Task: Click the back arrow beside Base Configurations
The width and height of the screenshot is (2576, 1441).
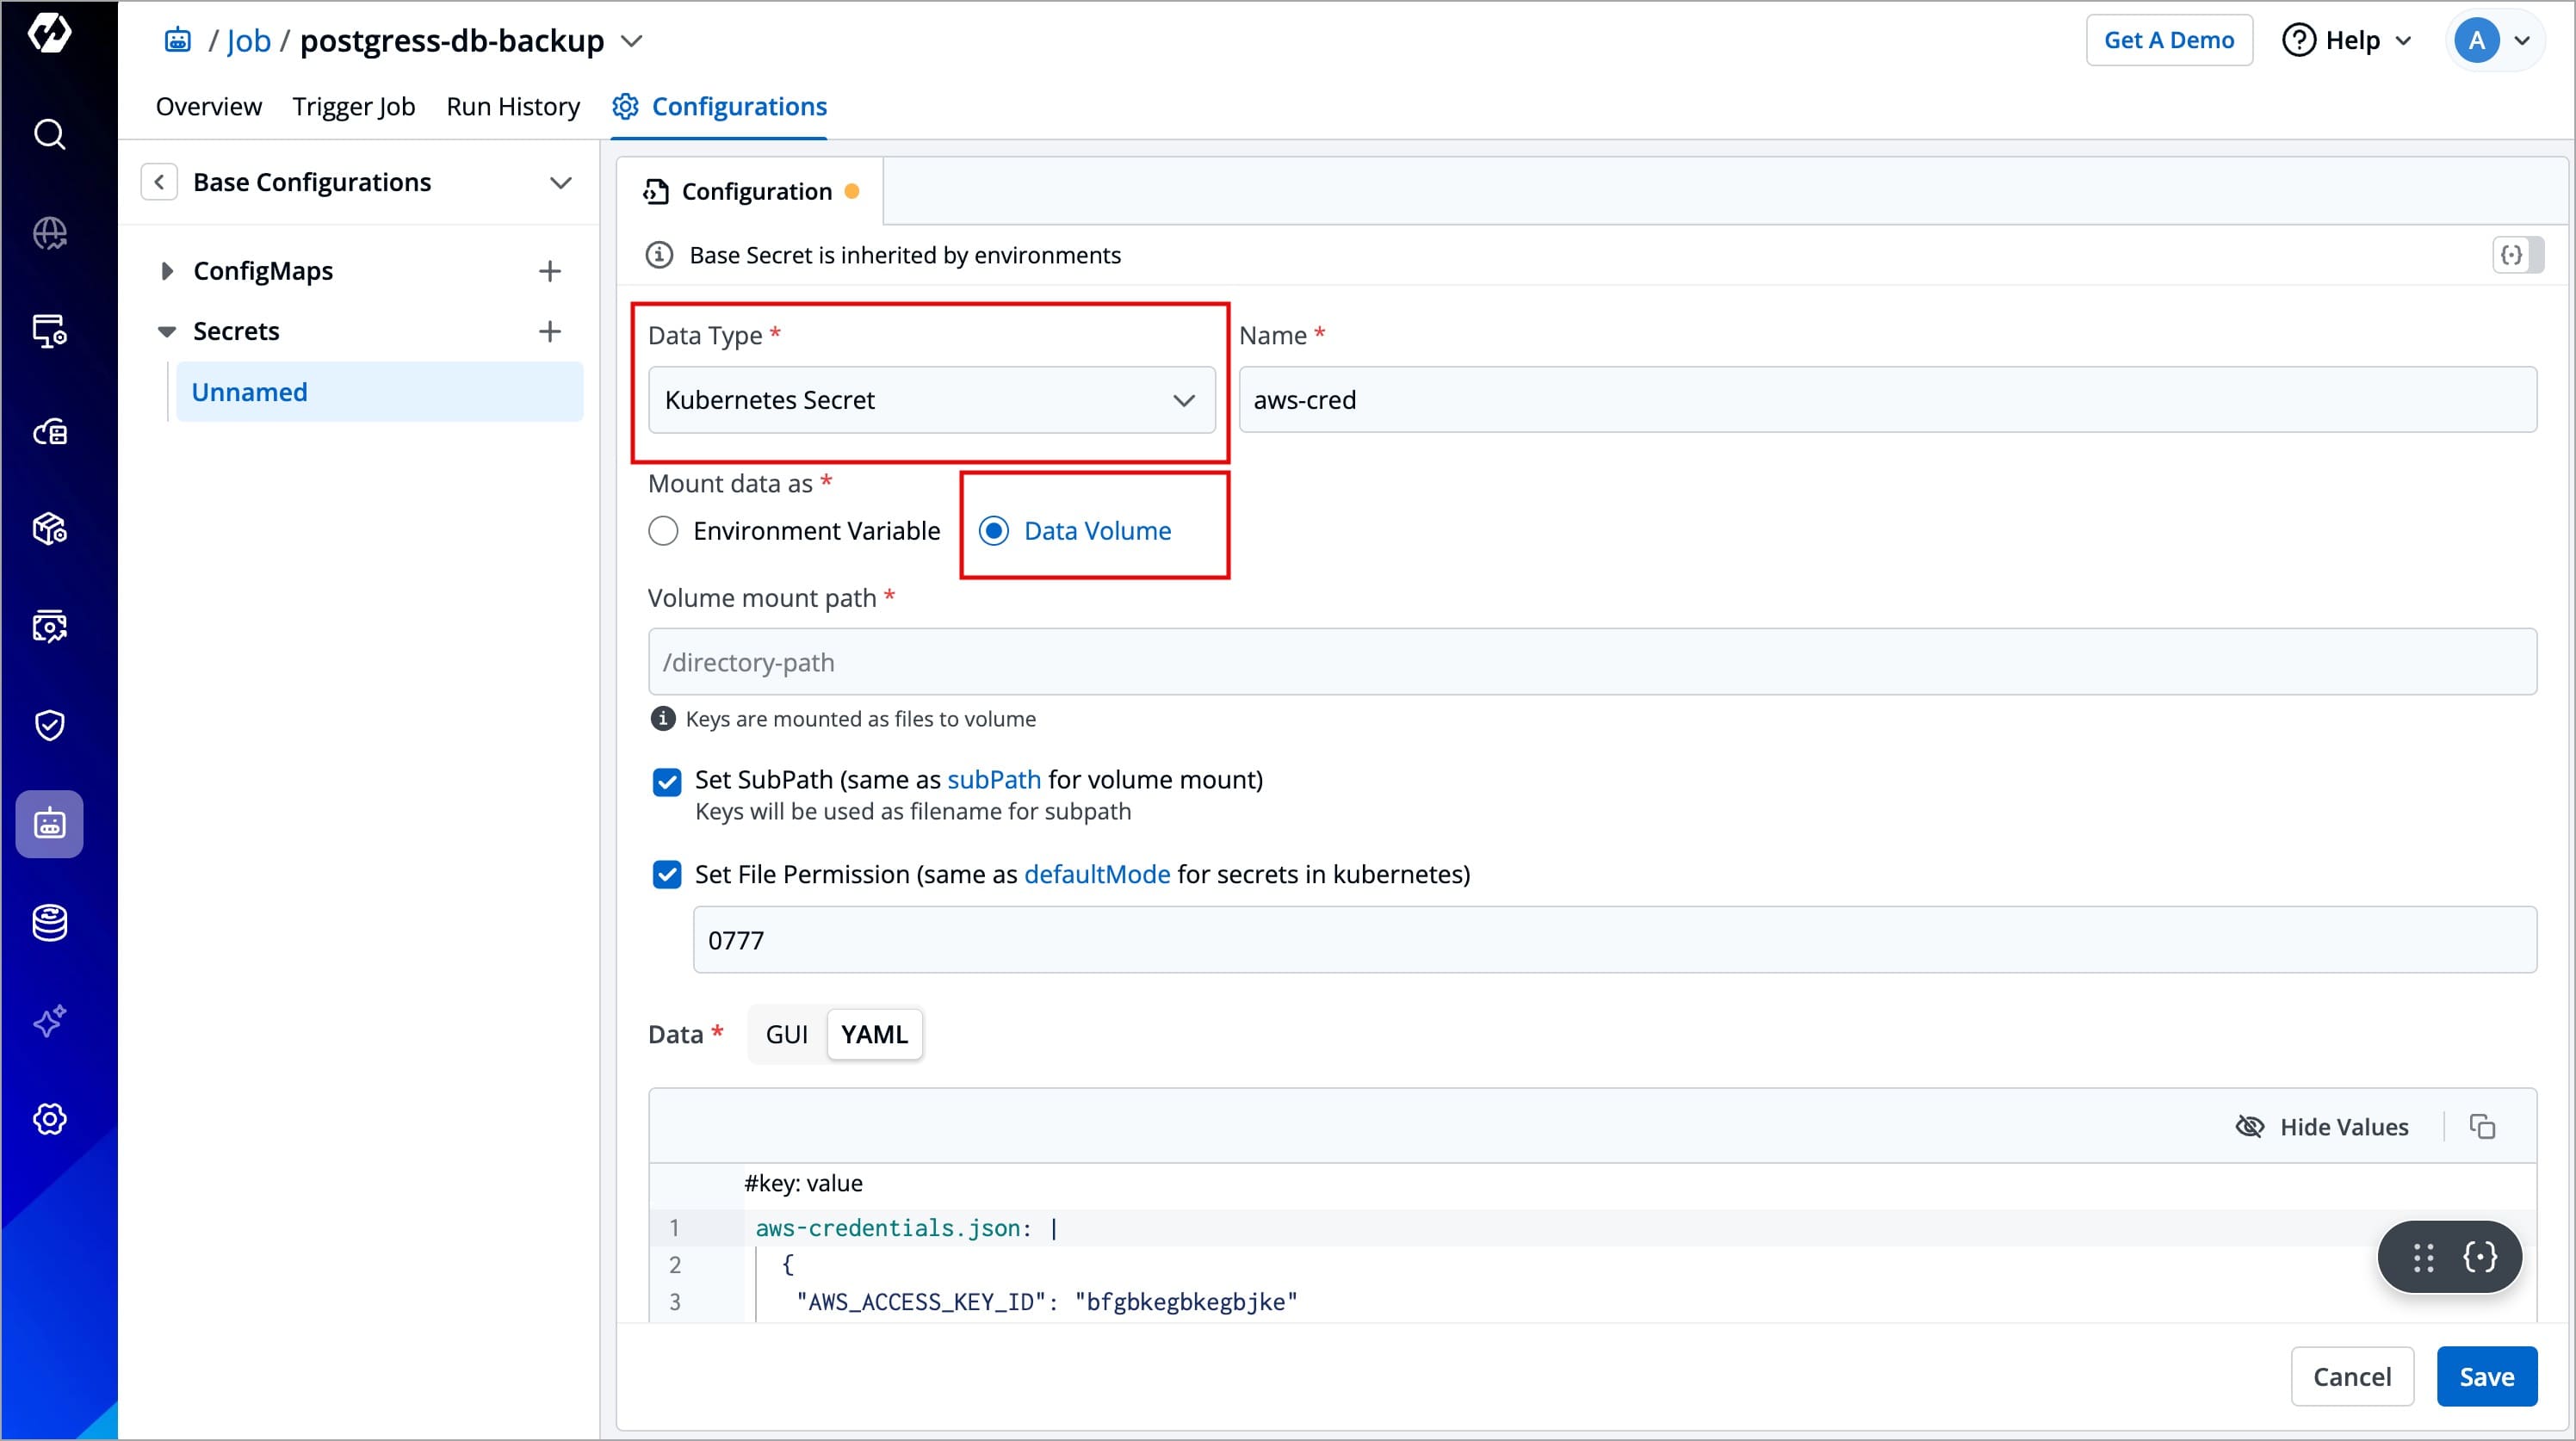Action: pyautogui.click(x=159, y=182)
